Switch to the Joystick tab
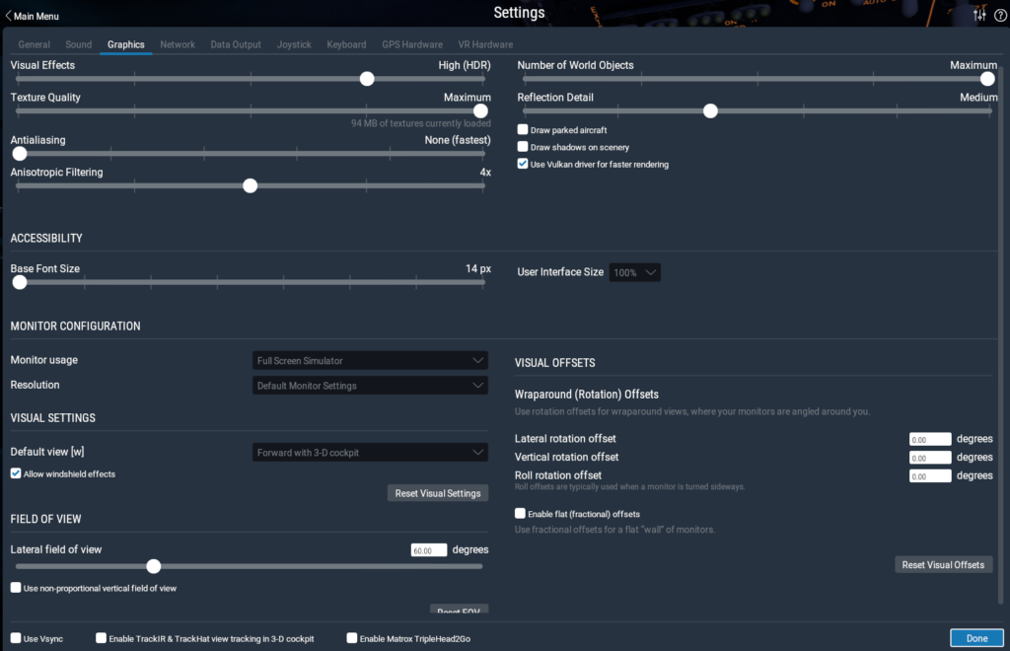 (294, 44)
